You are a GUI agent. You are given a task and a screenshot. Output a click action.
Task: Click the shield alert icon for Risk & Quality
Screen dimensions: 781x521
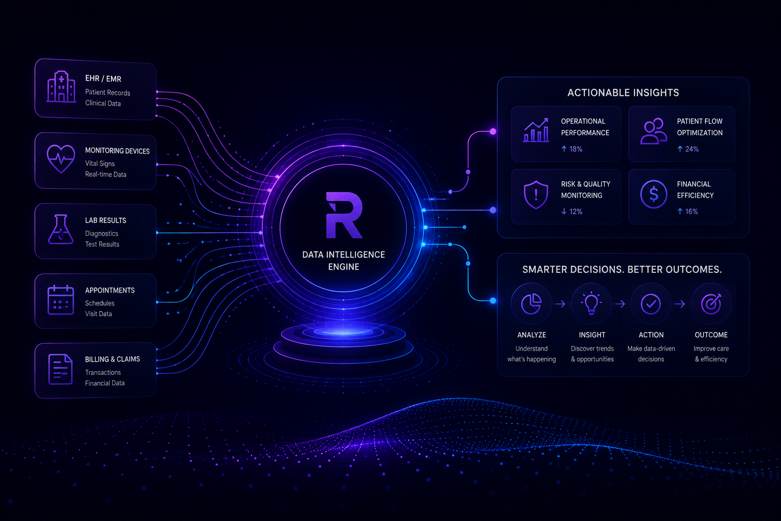click(x=536, y=195)
